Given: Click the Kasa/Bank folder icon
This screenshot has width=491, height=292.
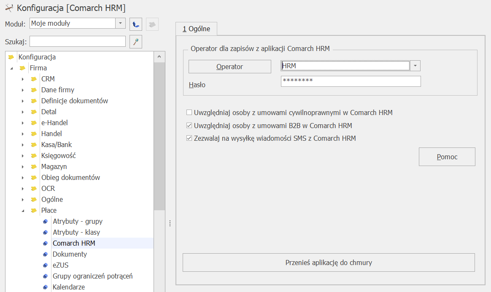Looking at the screenshot, I should pos(34,145).
